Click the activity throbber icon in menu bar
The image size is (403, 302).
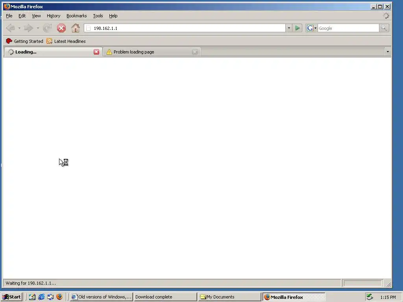click(386, 16)
